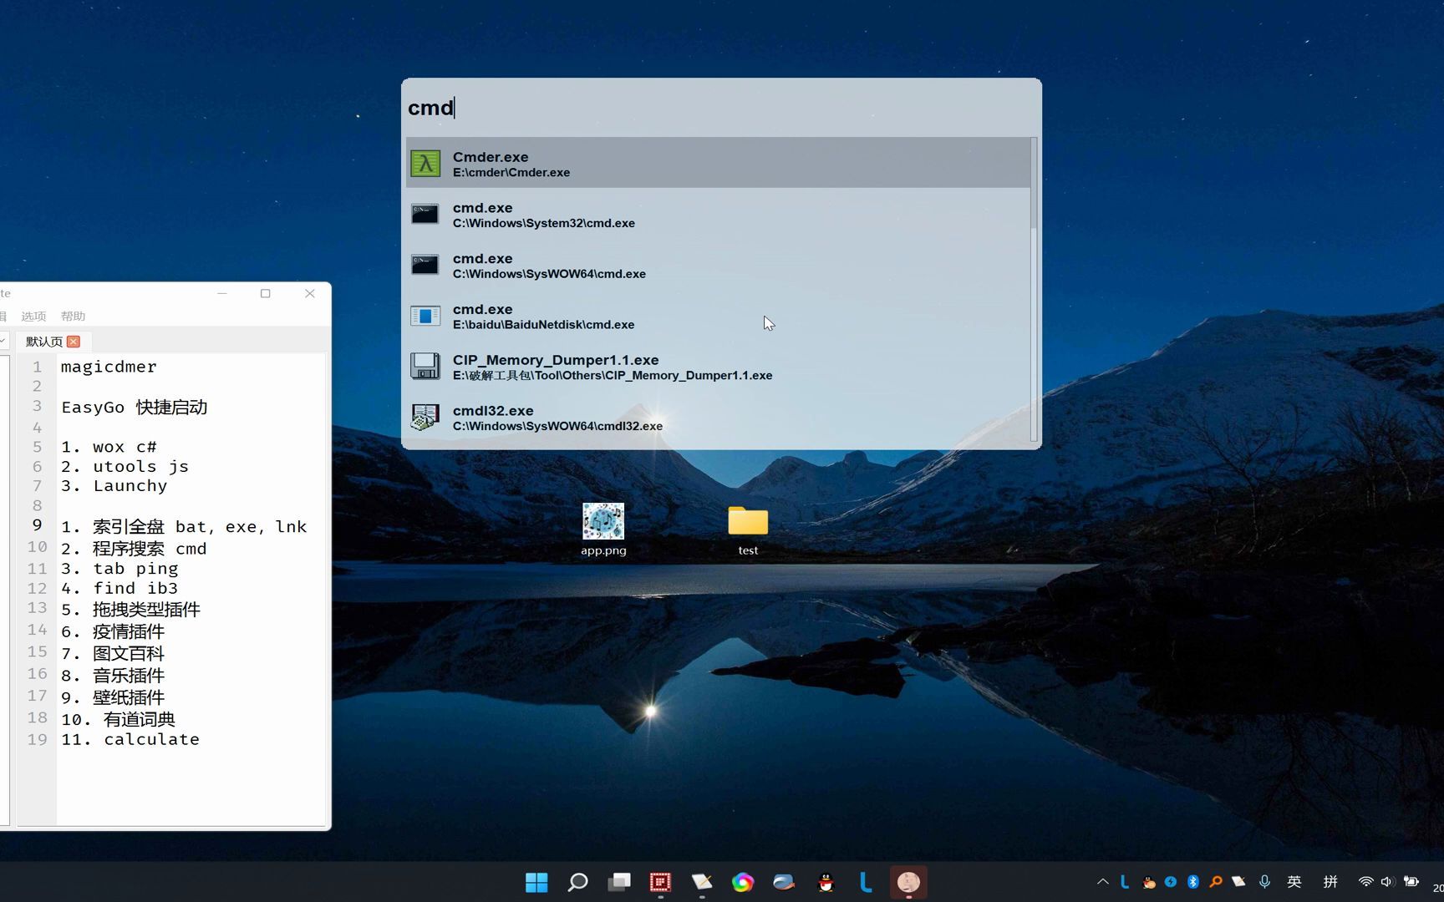Click the battery status icon
Screen dimensions: 1444x902
click(1411, 882)
